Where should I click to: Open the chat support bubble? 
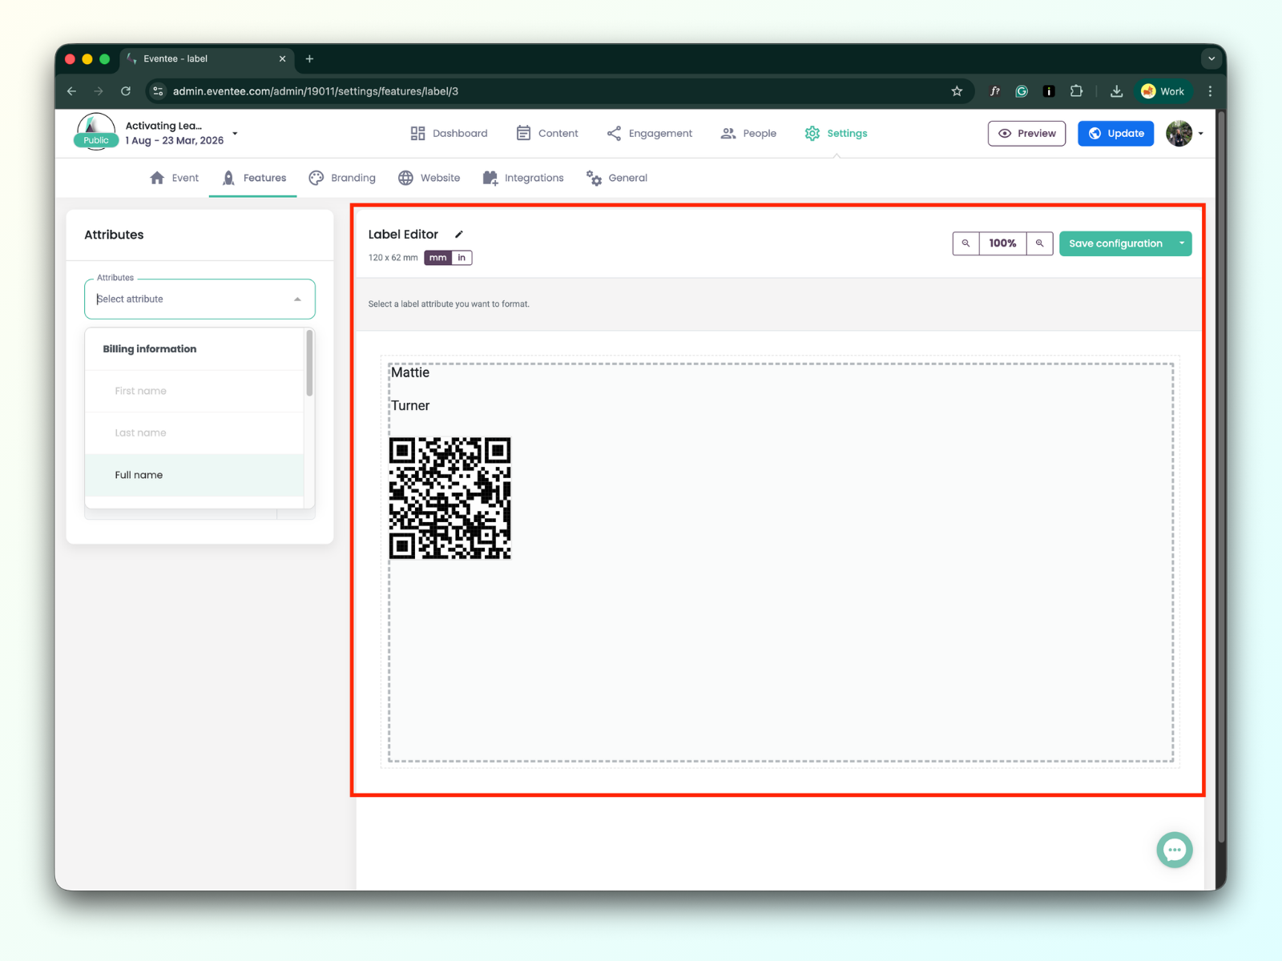pos(1174,850)
